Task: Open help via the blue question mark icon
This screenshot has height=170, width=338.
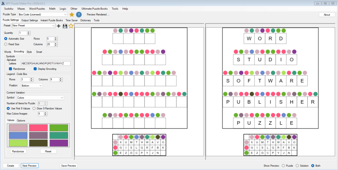Action: pos(79,14)
